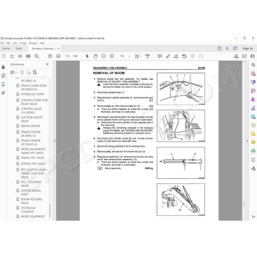The height and width of the screenshot is (257, 257).
Task: Open the security lock panel
Action: coord(3,67)
